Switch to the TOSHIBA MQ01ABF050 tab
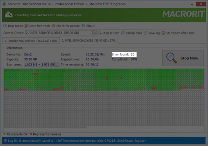This screenshot has height=146, width=208. click(31, 41)
